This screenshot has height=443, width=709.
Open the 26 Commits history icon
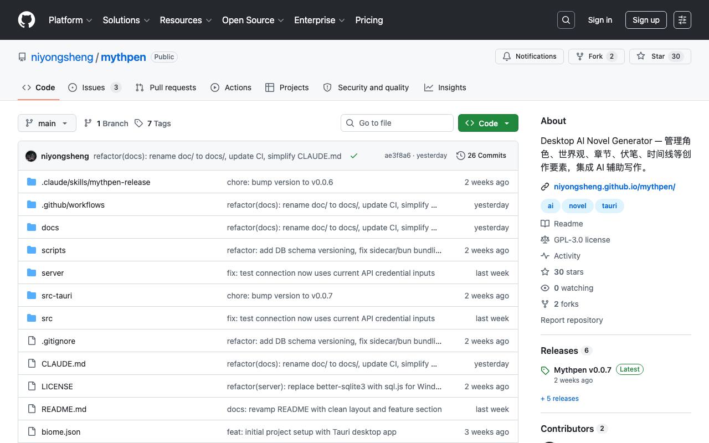[x=460, y=156]
